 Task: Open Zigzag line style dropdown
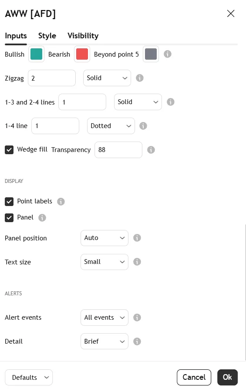pos(107,78)
